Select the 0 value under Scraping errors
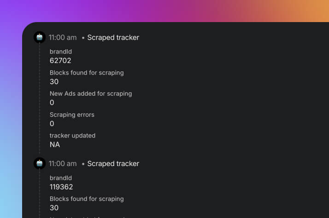This screenshot has height=218, width=329. point(52,124)
